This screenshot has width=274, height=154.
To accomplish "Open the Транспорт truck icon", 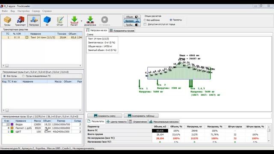I will 20,21.
